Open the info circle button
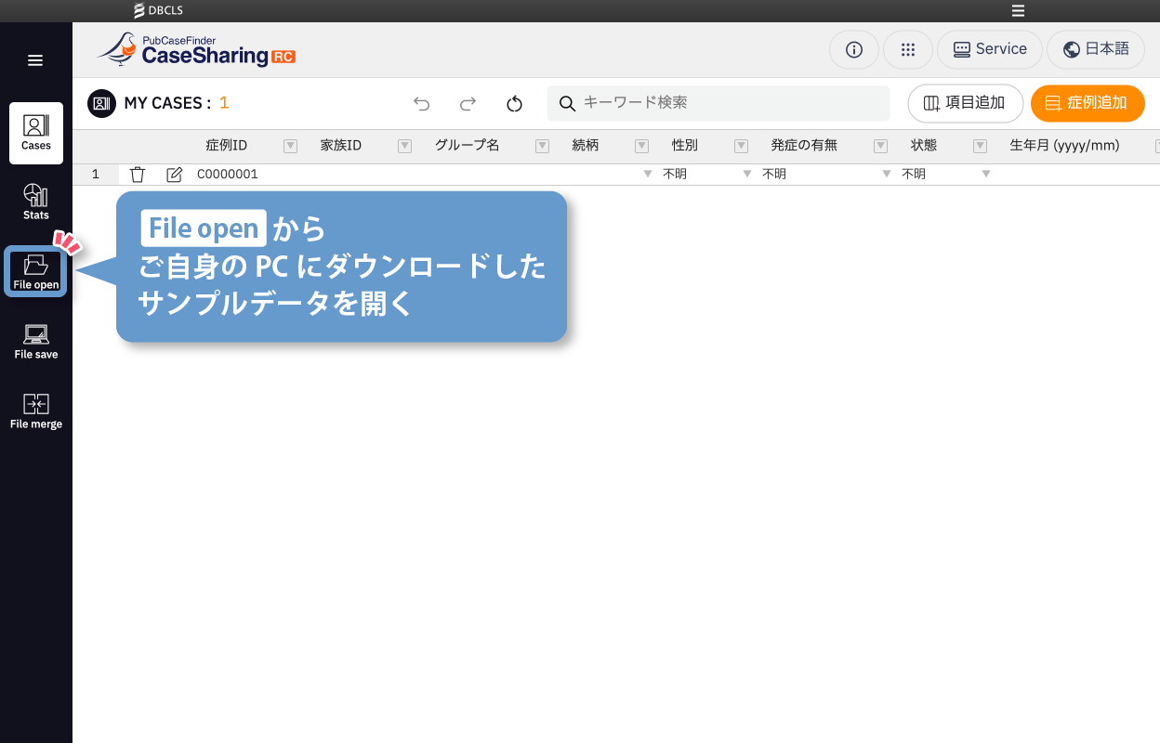1160x743 pixels. 853,49
